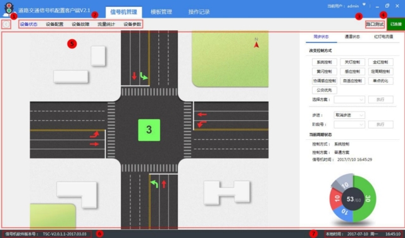The height and width of the screenshot is (238, 405).
Task: Click the green countdown square showing 3
Action: [x=149, y=130]
